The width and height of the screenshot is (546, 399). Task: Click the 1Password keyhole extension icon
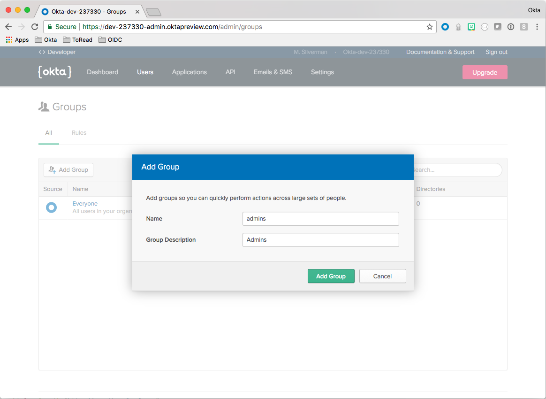[x=511, y=27]
